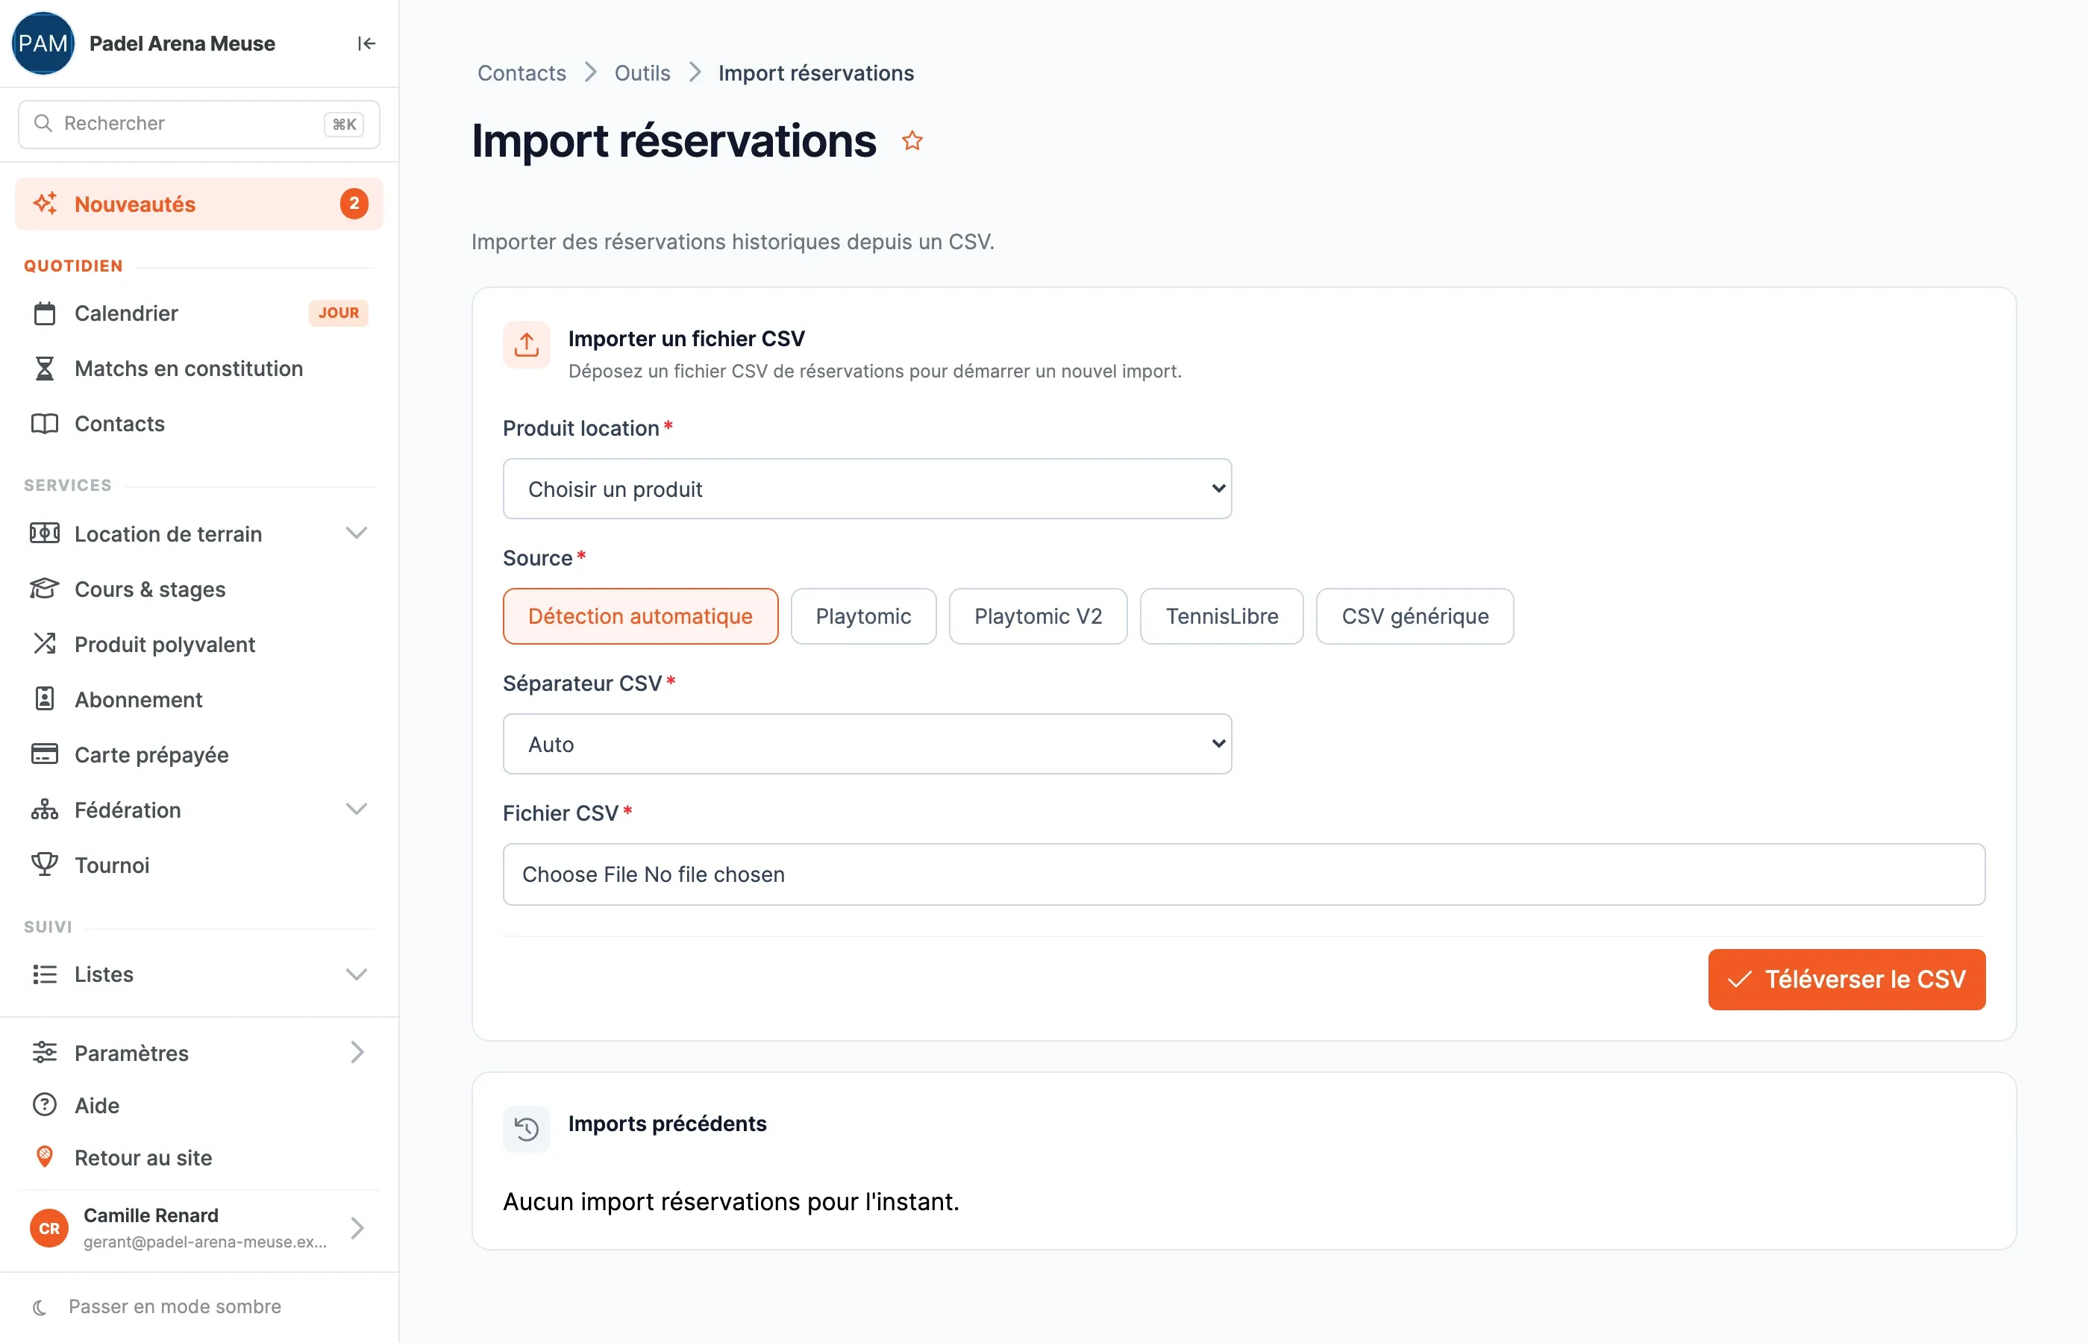Select Playtomic source option
The height and width of the screenshot is (1343, 2089).
[863, 616]
